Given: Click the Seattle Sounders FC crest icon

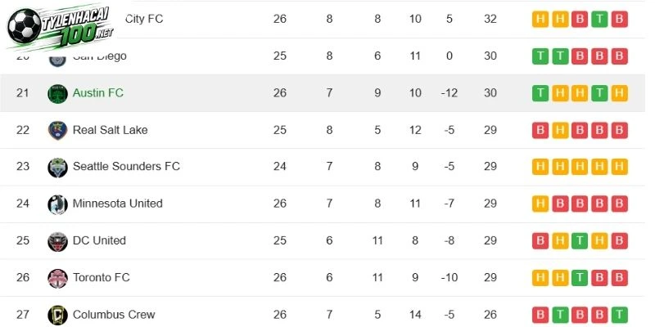Looking at the screenshot, I should point(57,168).
